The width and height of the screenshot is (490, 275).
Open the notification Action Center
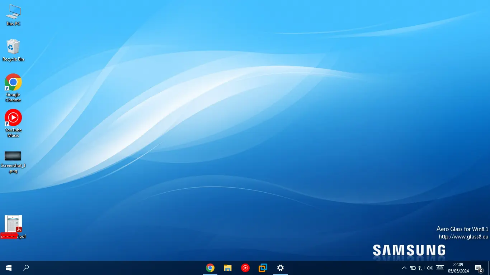tap(479, 268)
